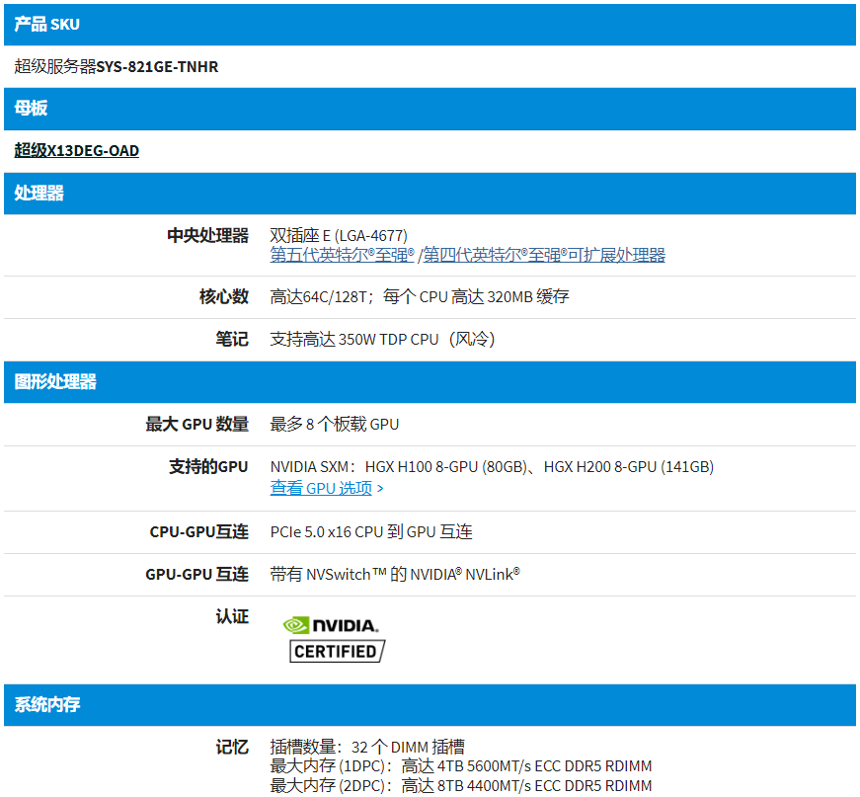Open 第四代英特尔至强可扩展处理器 link
860x797 pixels.
point(544,255)
